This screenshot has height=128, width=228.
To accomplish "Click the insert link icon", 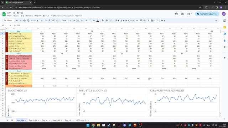I will click(137, 21).
